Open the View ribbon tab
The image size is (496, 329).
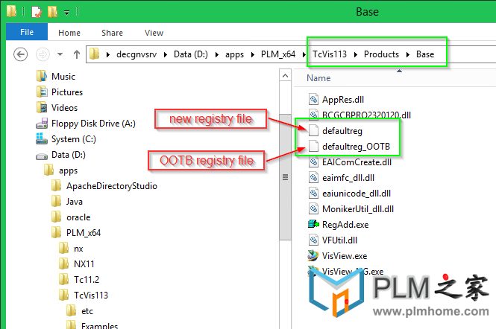(154, 33)
